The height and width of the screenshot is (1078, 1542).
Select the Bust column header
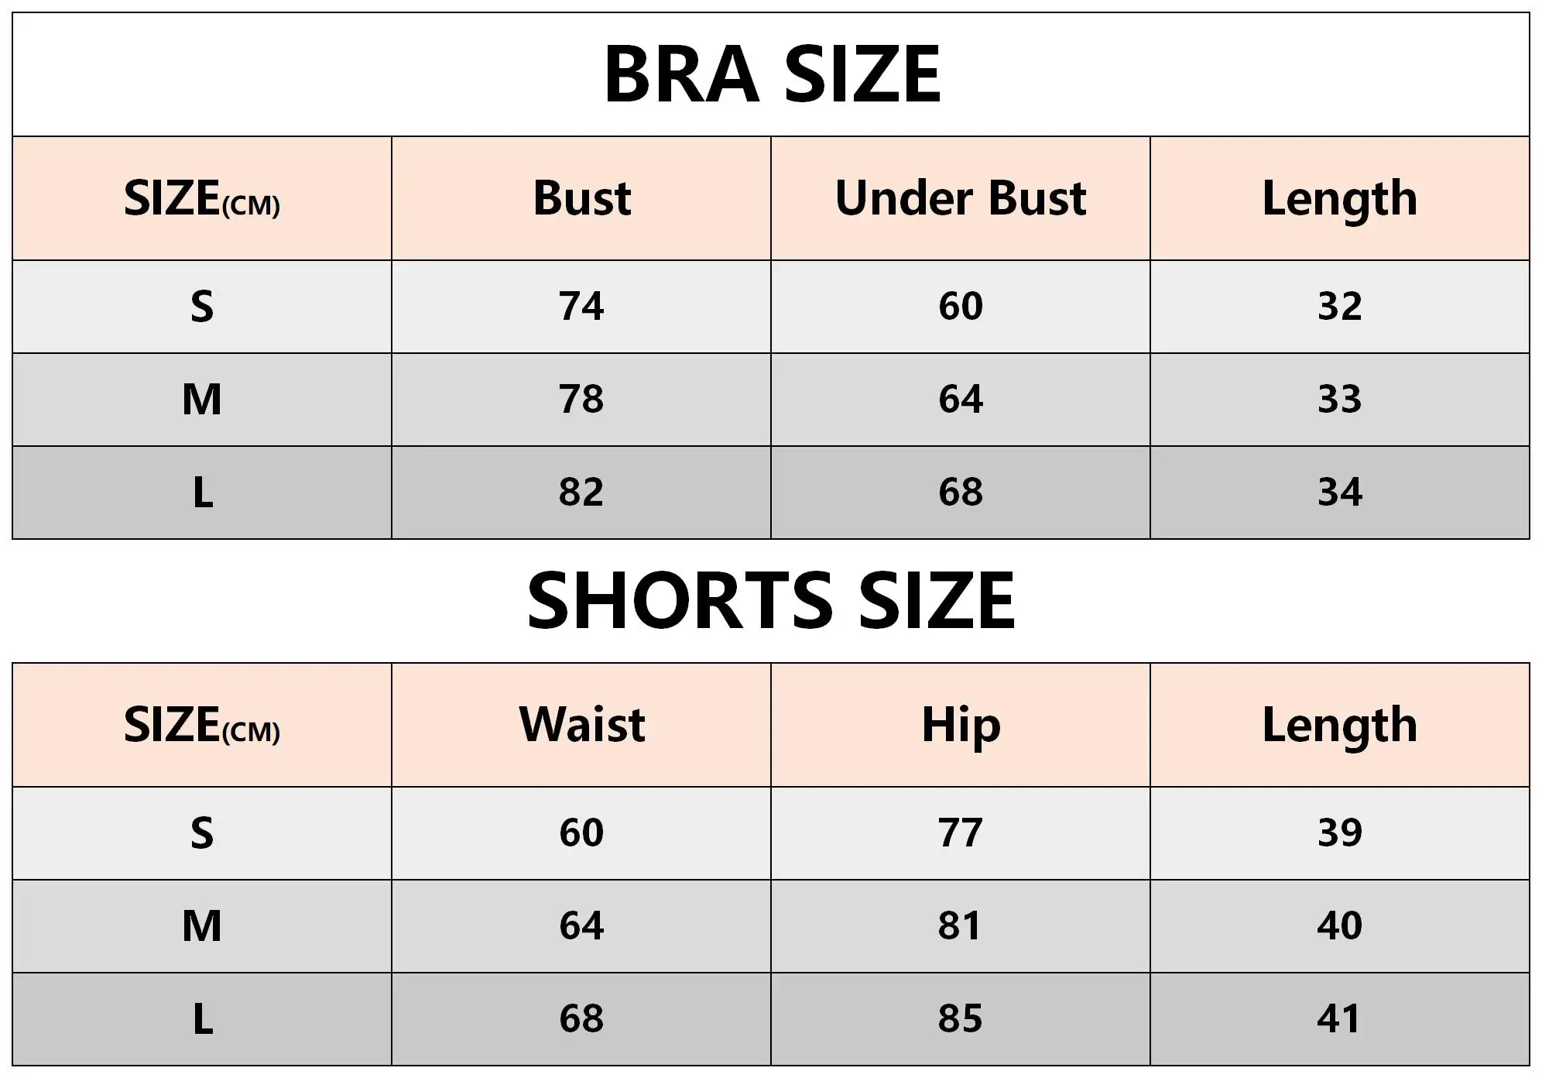[x=582, y=198]
